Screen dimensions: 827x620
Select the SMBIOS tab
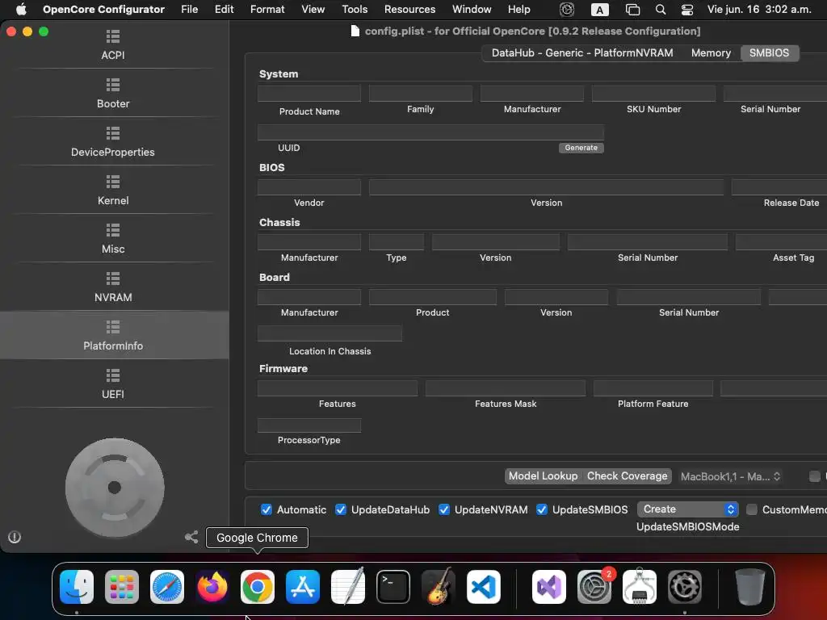tap(769, 52)
